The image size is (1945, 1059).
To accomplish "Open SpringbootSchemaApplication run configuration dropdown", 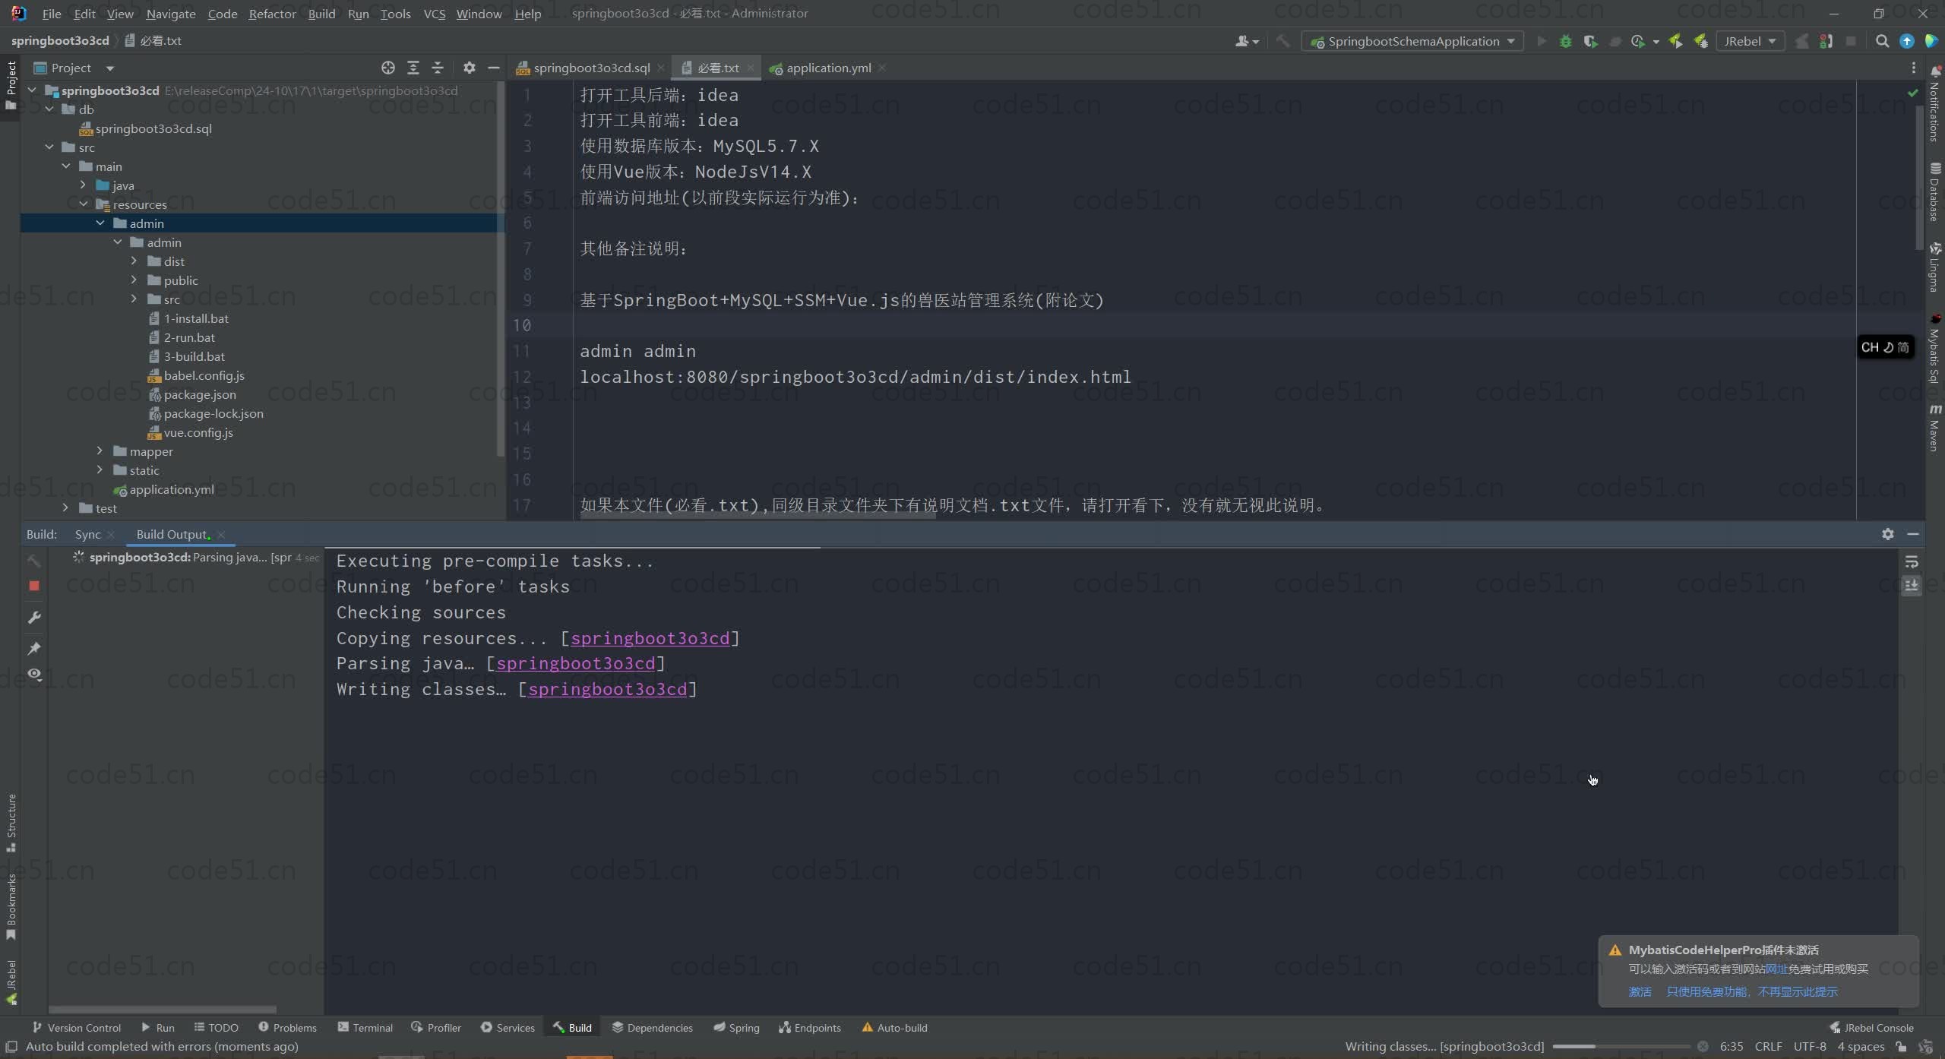I will (x=1413, y=41).
